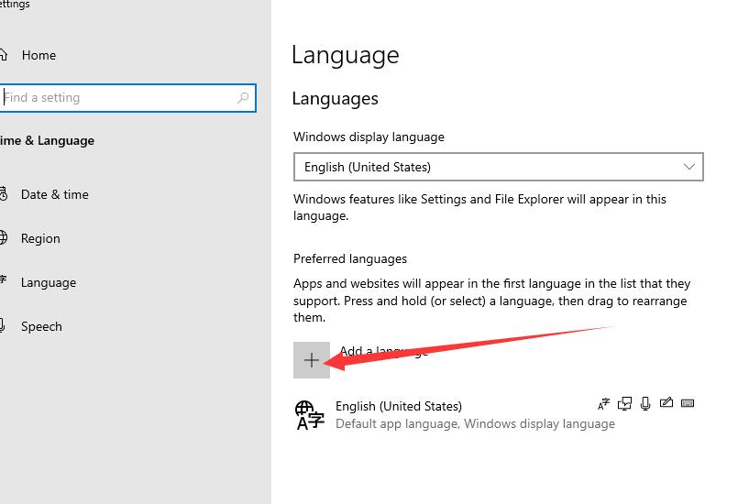The height and width of the screenshot is (504, 738).
Task: Open Date & time settings
Action: click(54, 194)
